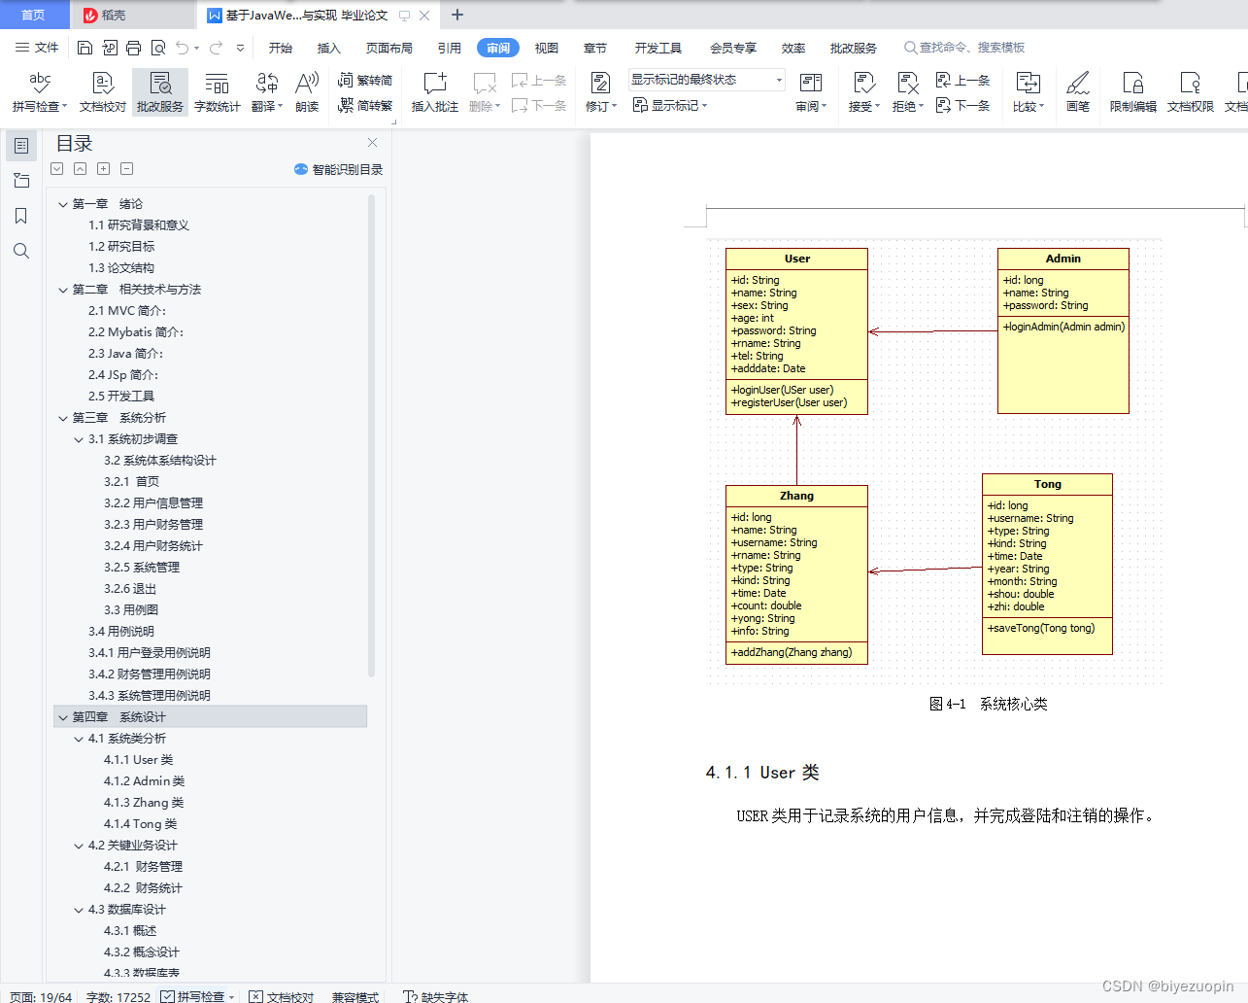Expand all outline levels plus icon

click(103, 168)
